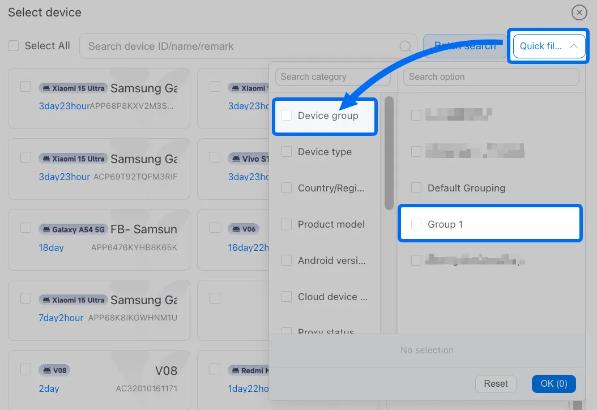Tick the Select All checkbox
This screenshot has height=410, width=597.
[x=14, y=46]
